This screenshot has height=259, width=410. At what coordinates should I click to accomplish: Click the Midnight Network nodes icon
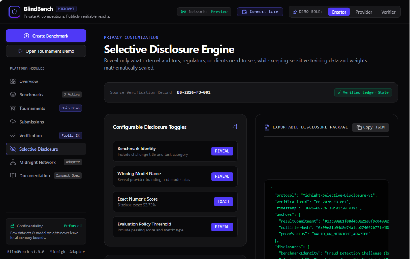13,162
